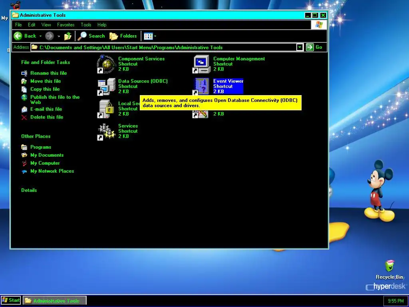Click the 9:55 PM taskbar clock
Viewport: 409px width, 307px height.
tap(396, 301)
